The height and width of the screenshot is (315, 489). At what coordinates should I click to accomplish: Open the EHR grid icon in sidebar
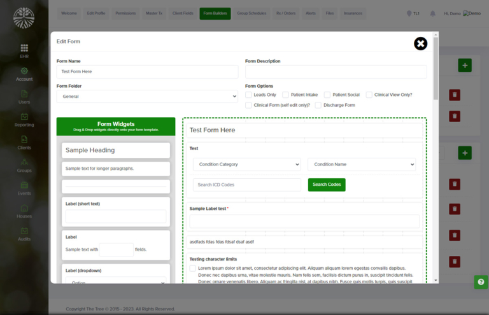24,48
